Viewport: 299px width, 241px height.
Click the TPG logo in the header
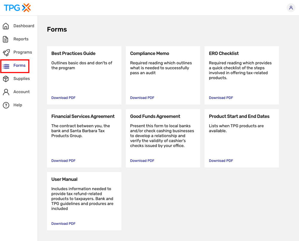click(x=17, y=8)
